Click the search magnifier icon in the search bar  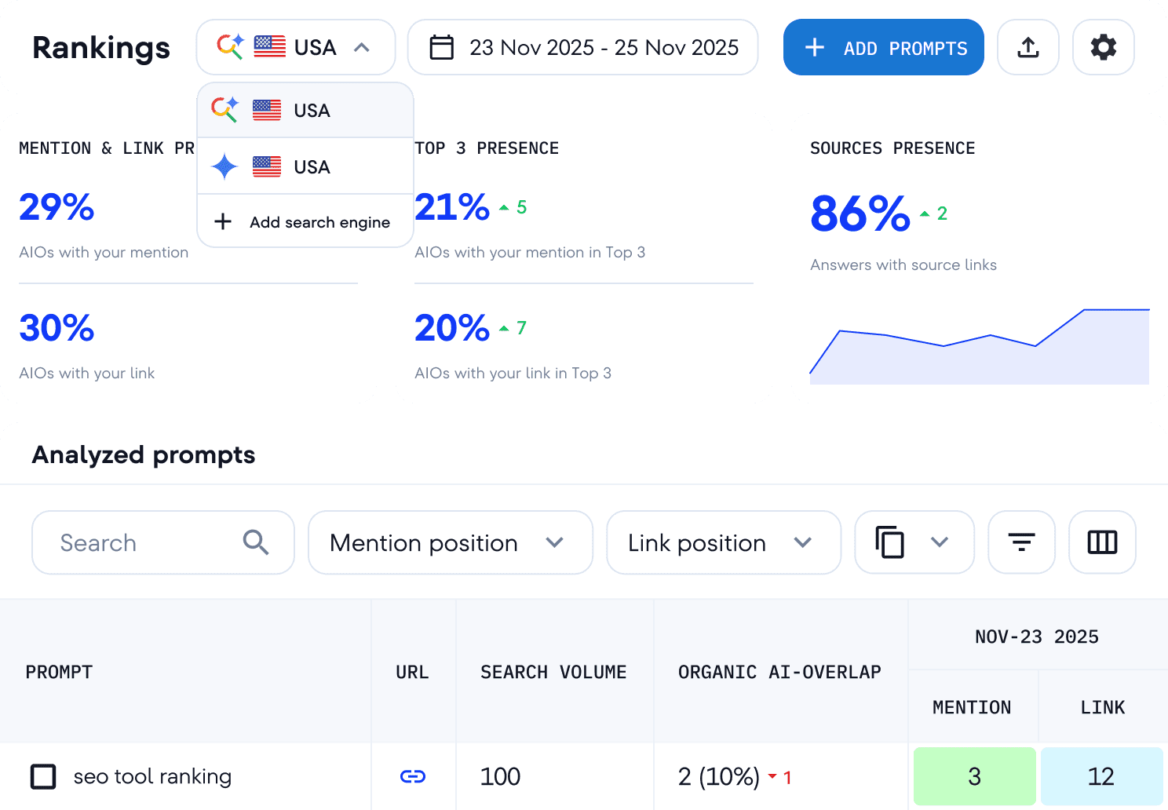coord(255,542)
